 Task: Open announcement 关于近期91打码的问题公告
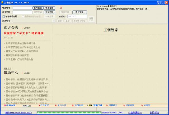pyautogui.click(x=19, y=59)
